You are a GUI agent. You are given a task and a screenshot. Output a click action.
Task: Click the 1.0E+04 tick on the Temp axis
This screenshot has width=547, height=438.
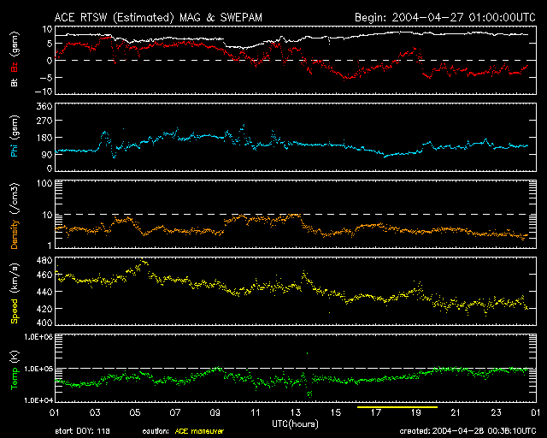coord(38,400)
